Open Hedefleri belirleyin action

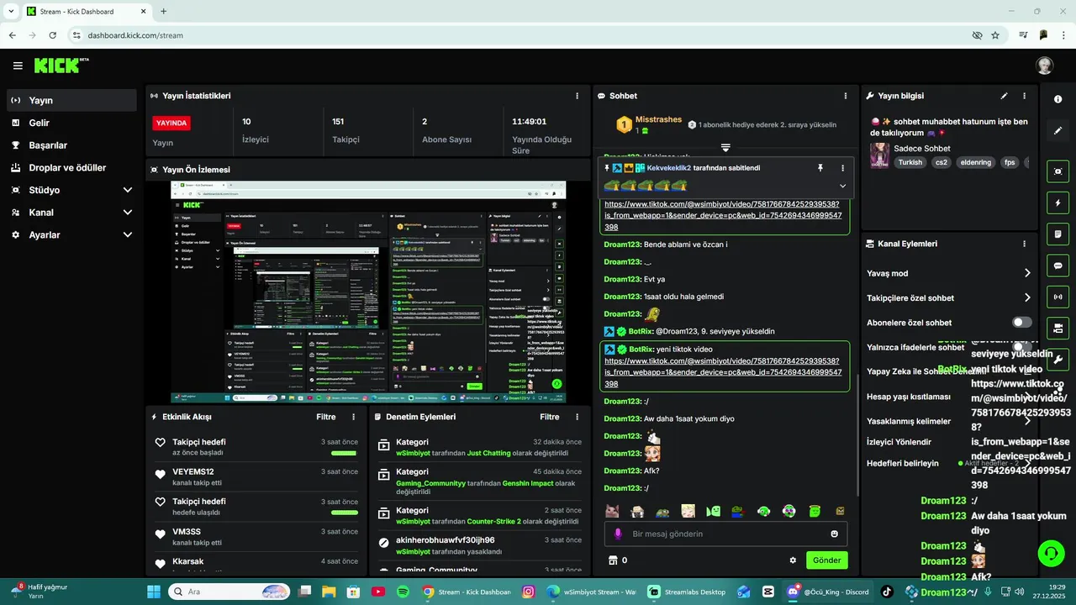click(x=948, y=463)
